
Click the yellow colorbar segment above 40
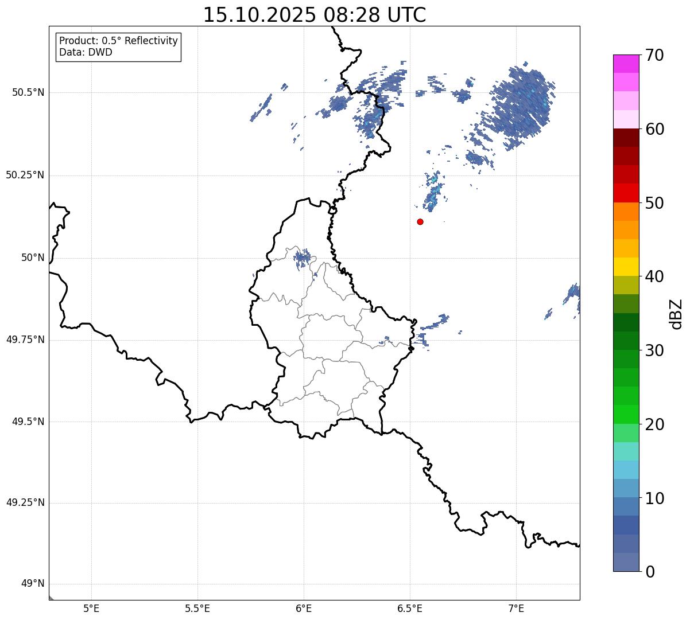(x=626, y=267)
